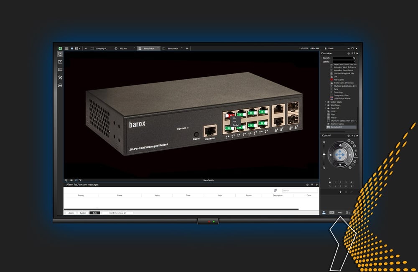Click the Overview search field
The height and width of the screenshot is (272, 418).
point(343,58)
